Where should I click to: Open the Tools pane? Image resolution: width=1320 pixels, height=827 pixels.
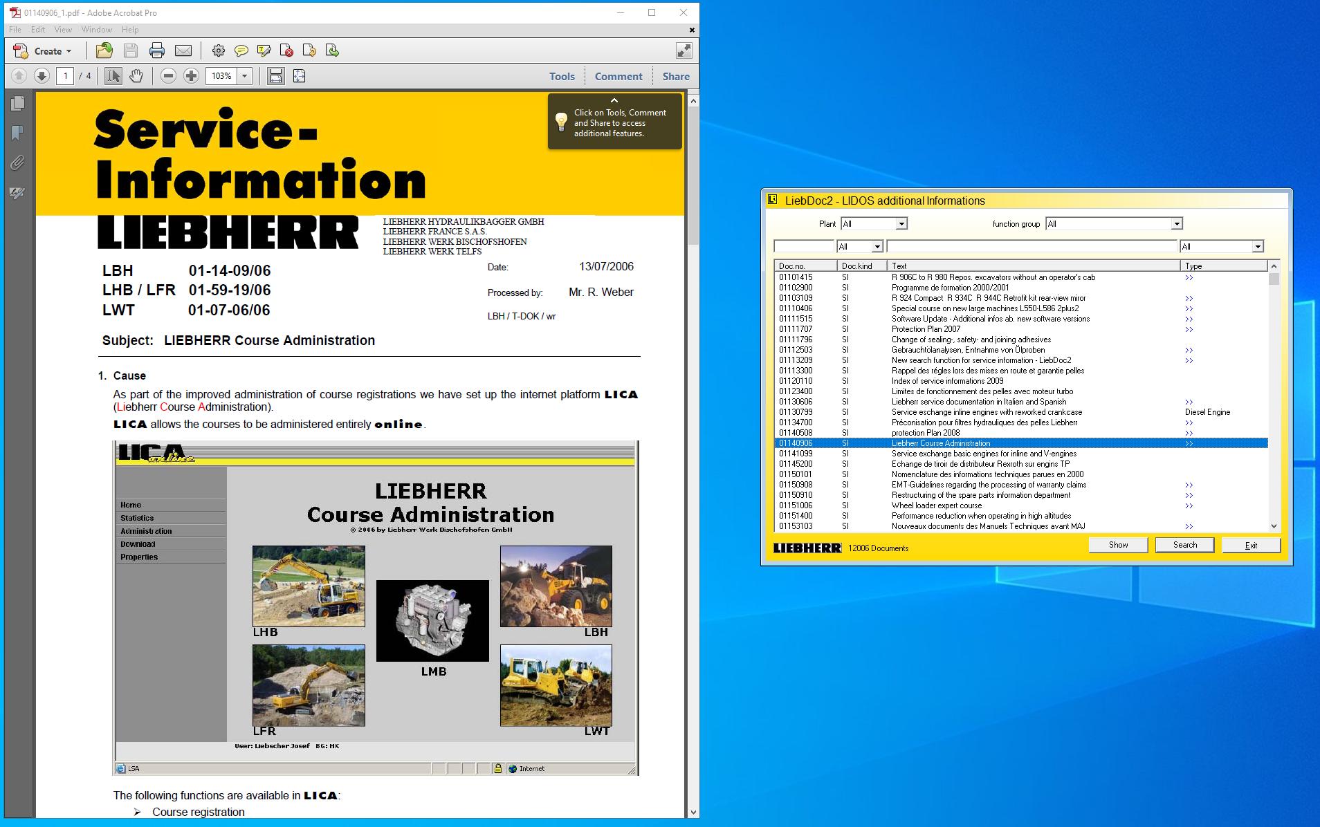(x=562, y=76)
